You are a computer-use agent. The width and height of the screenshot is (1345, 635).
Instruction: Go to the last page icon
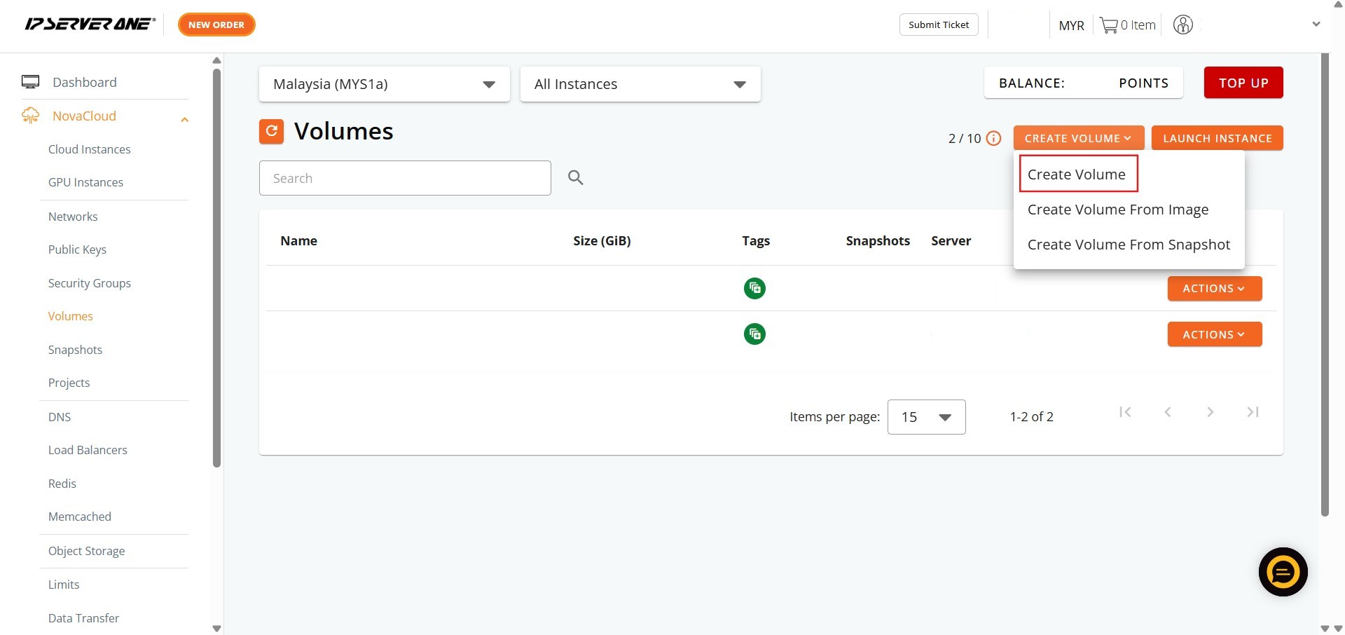tap(1253, 412)
